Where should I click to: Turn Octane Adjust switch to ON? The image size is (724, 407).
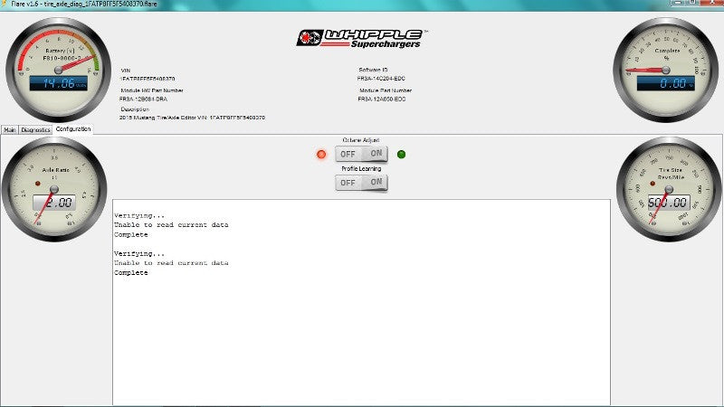click(x=375, y=155)
